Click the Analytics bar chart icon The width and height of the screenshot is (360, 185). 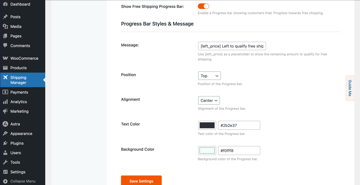tap(5, 102)
